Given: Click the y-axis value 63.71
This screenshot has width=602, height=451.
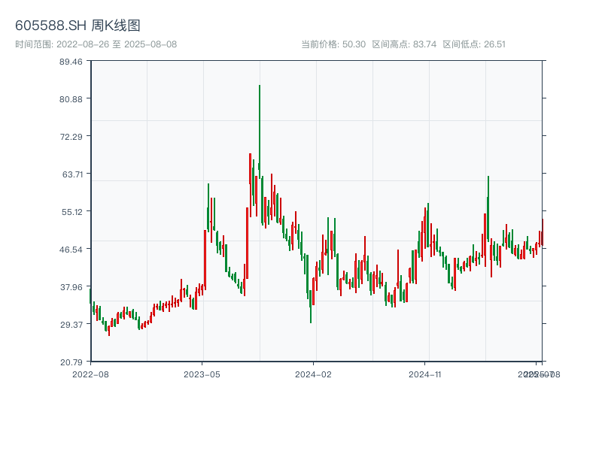Looking at the screenshot, I should pos(72,174).
